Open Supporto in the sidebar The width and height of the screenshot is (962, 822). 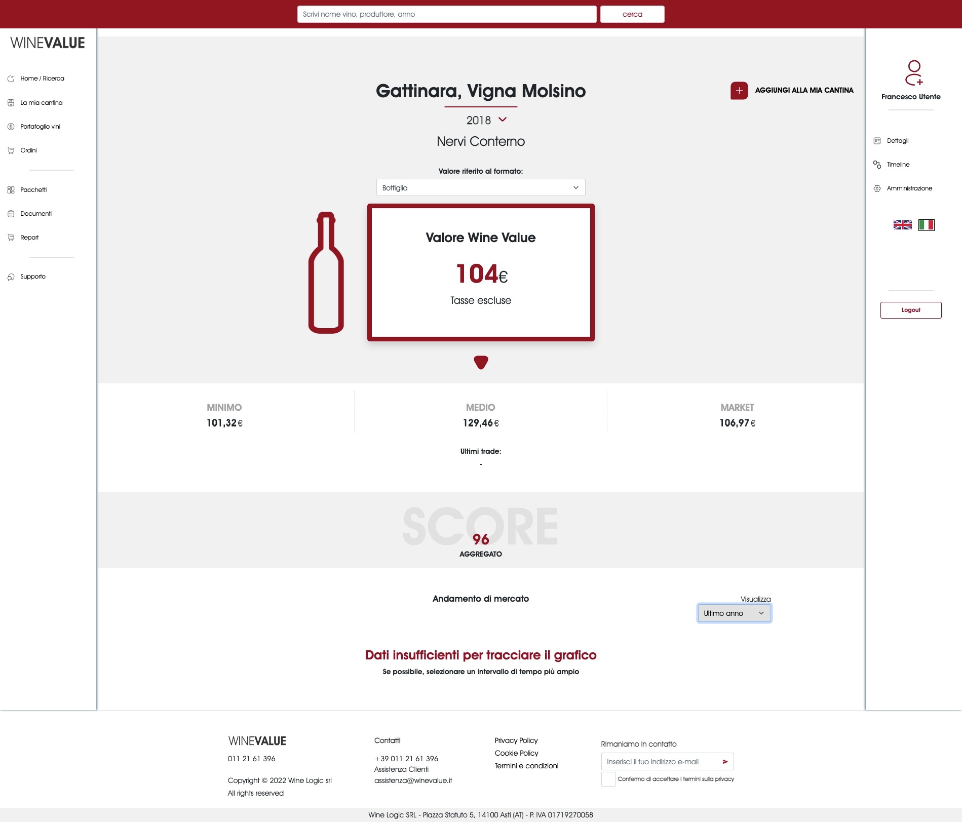tap(33, 277)
